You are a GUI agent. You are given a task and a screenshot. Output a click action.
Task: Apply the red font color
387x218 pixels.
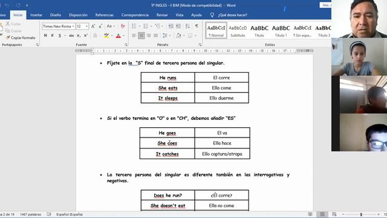(x=119, y=36)
